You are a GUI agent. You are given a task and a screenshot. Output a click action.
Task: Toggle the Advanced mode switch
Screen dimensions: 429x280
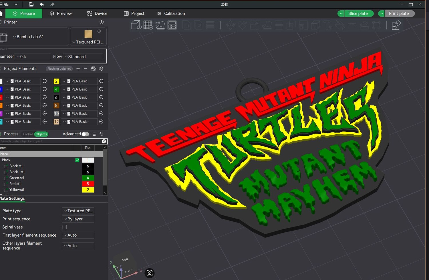tap(85, 134)
